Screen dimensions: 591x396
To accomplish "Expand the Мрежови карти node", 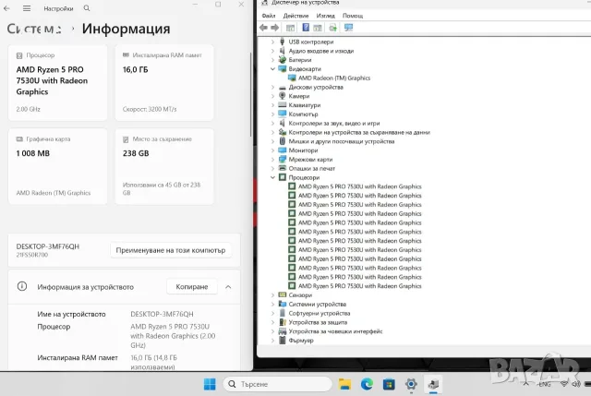I will click(x=272, y=160).
